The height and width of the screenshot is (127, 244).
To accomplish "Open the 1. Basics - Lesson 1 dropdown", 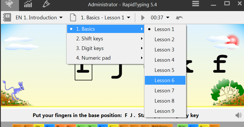I will tap(105, 18).
